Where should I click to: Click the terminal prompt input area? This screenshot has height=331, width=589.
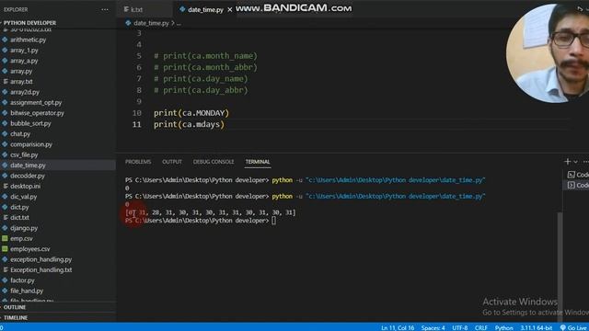[273, 221]
